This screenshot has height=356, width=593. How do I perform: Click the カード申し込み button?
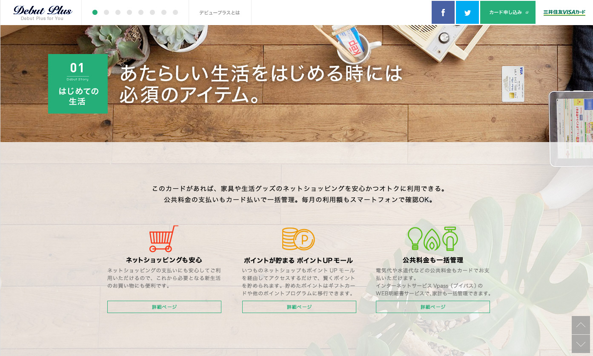[508, 12]
